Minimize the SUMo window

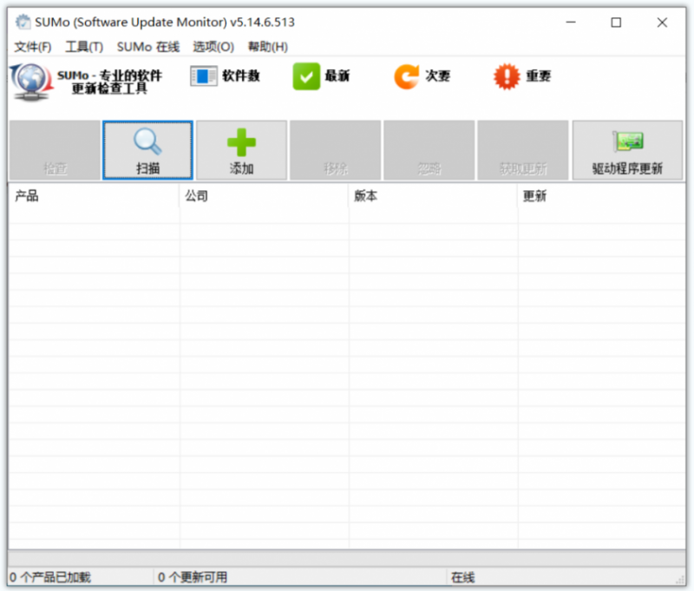point(571,23)
